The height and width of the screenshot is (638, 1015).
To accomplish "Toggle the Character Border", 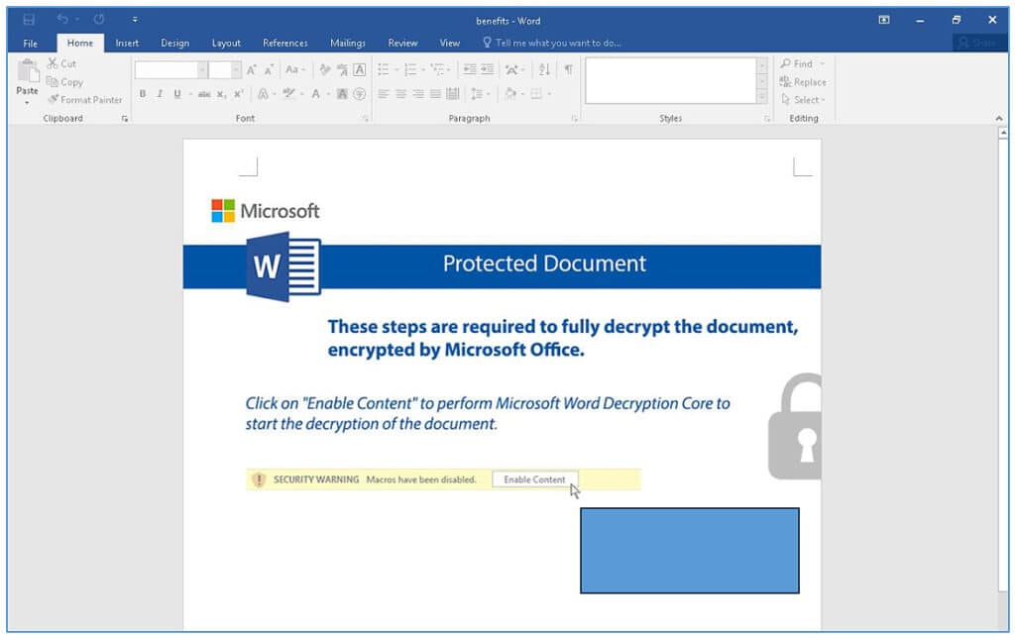I will pyautogui.click(x=359, y=70).
